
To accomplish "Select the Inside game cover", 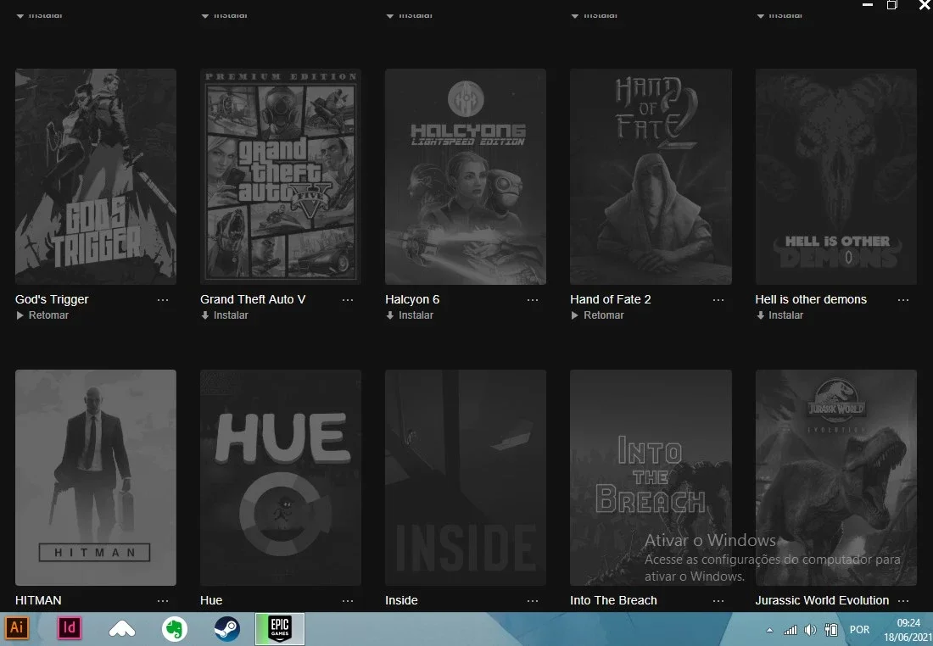I will tap(466, 477).
